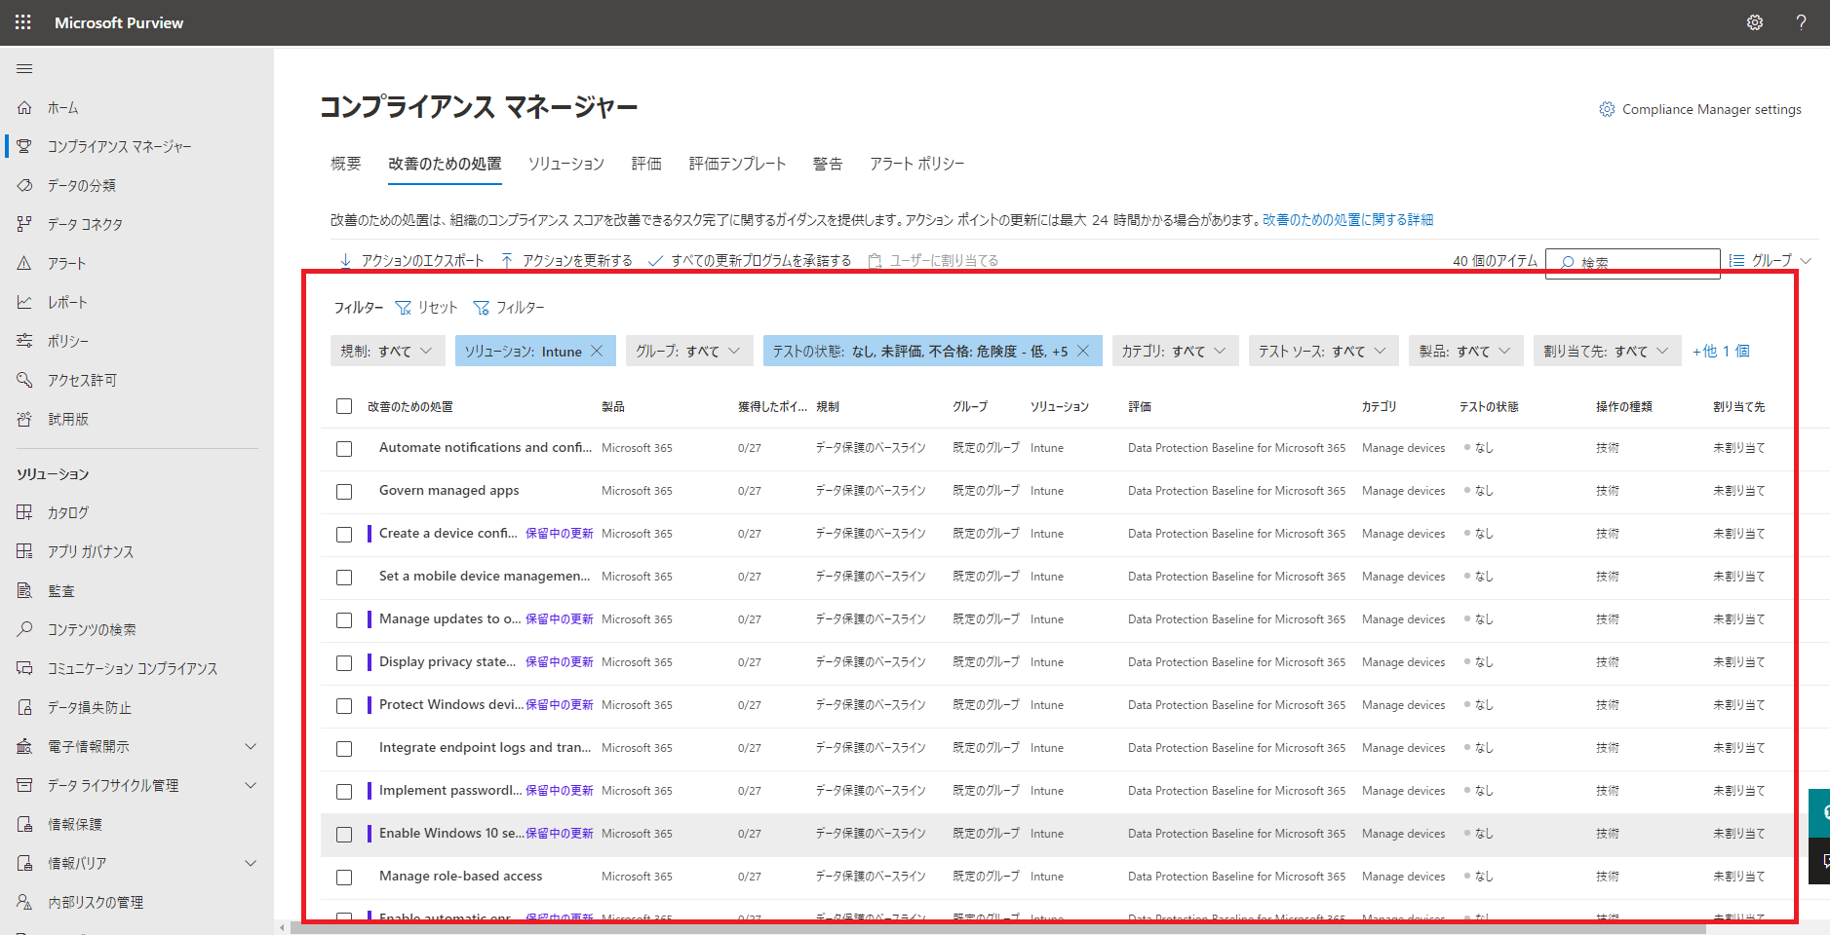Open アラート warning triangle icon
Image resolution: width=1830 pixels, height=935 pixels.
(x=24, y=263)
